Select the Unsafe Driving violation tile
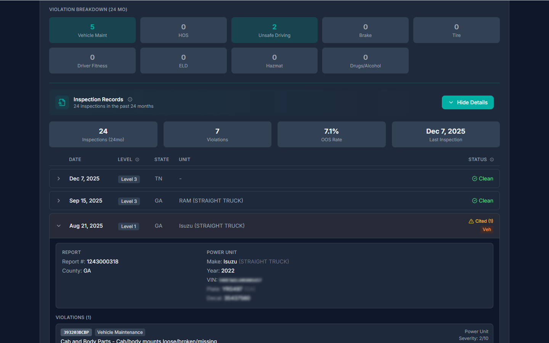Screen dimensions: 549x343 [274, 30]
